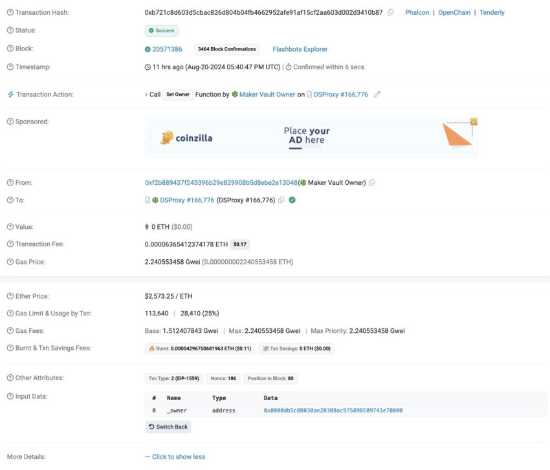Screen dimensions: 550x470
Task: Open DSProxy #166,776 in Transaction Action
Action: (x=340, y=94)
